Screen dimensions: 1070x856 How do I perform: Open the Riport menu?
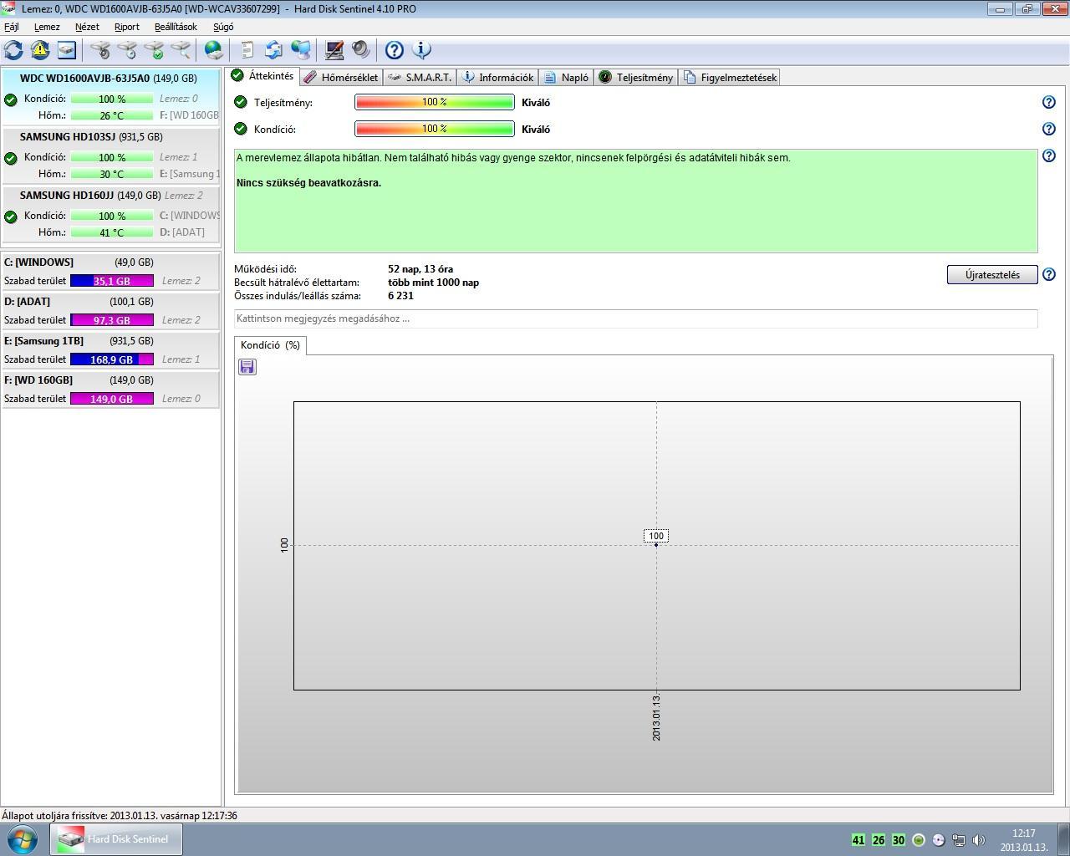pyautogui.click(x=127, y=27)
